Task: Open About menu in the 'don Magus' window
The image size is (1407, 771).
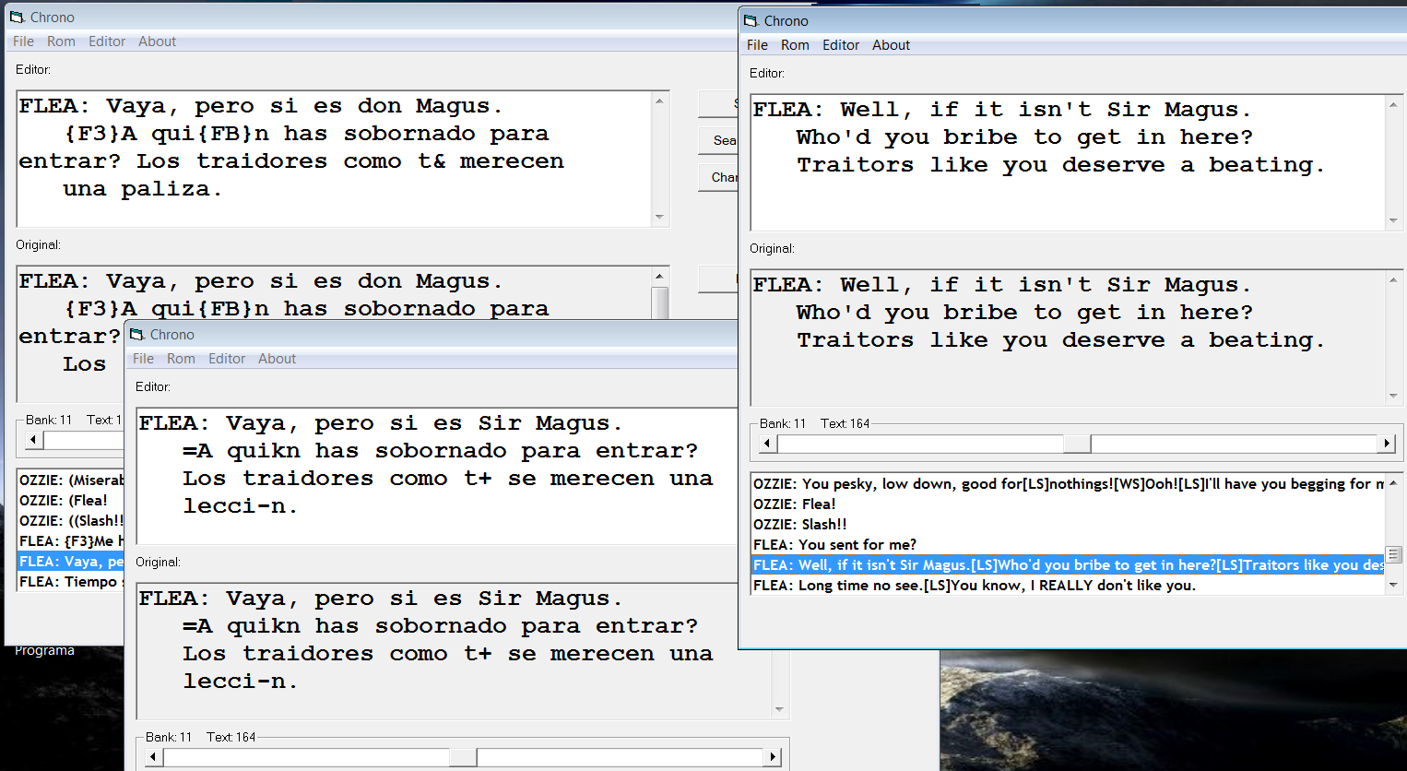Action: (x=157, y=42)
